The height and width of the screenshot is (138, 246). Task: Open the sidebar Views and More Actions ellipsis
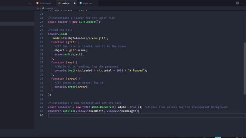click(30, 3)
